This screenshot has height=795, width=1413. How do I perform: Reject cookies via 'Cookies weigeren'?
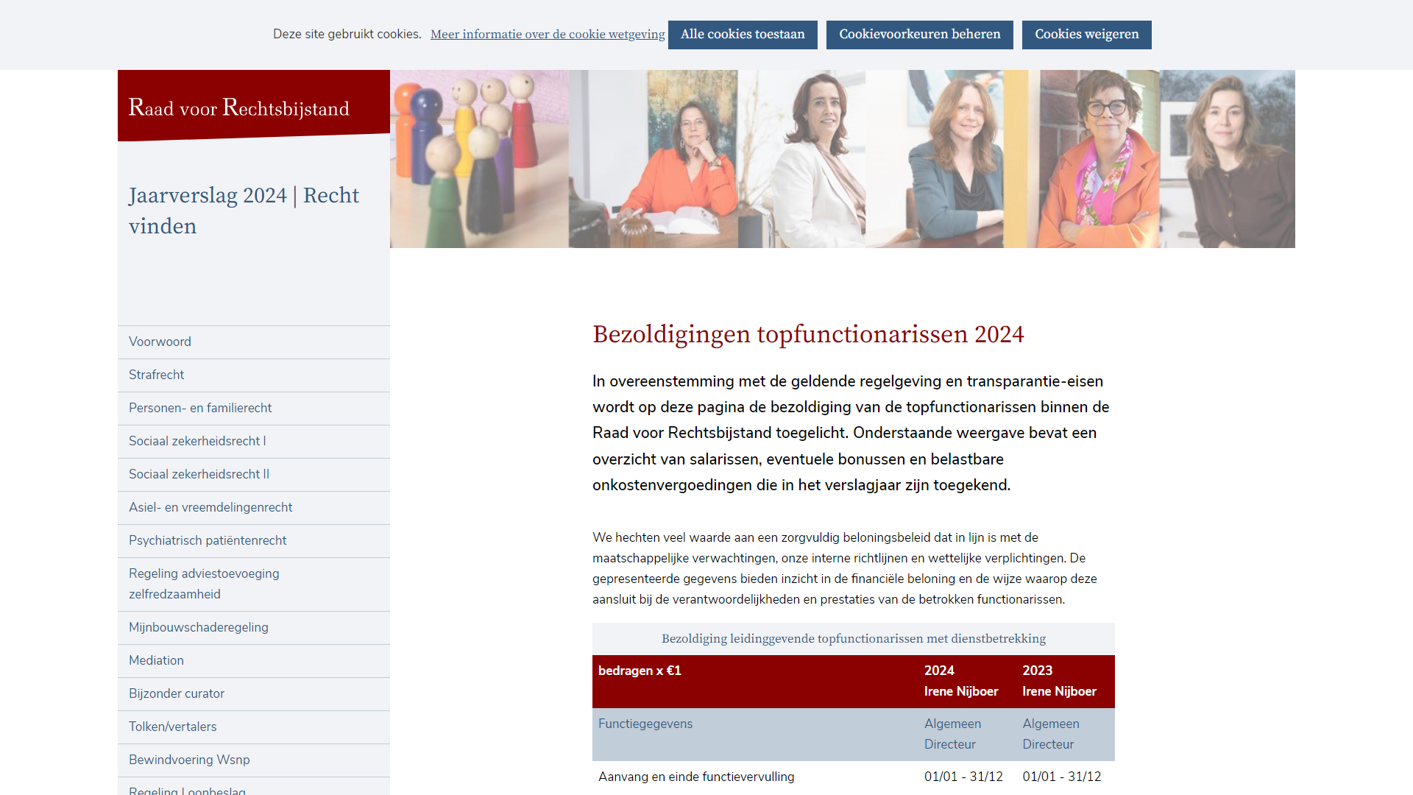coord(1086,35)
